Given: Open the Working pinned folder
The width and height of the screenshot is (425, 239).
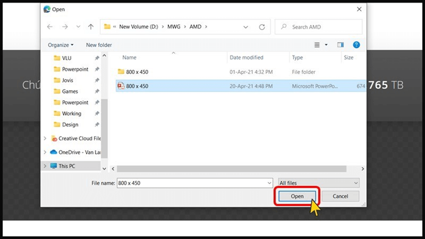Looking at the screenshot, I should pyautogui.click(x=71, y=114).
